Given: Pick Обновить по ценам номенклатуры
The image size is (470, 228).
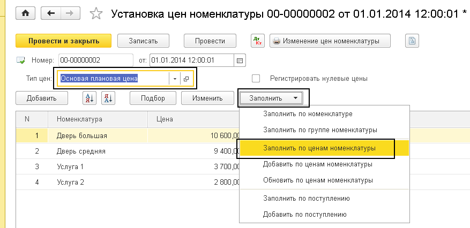Looking at the screenshot, I should (325, 180).
